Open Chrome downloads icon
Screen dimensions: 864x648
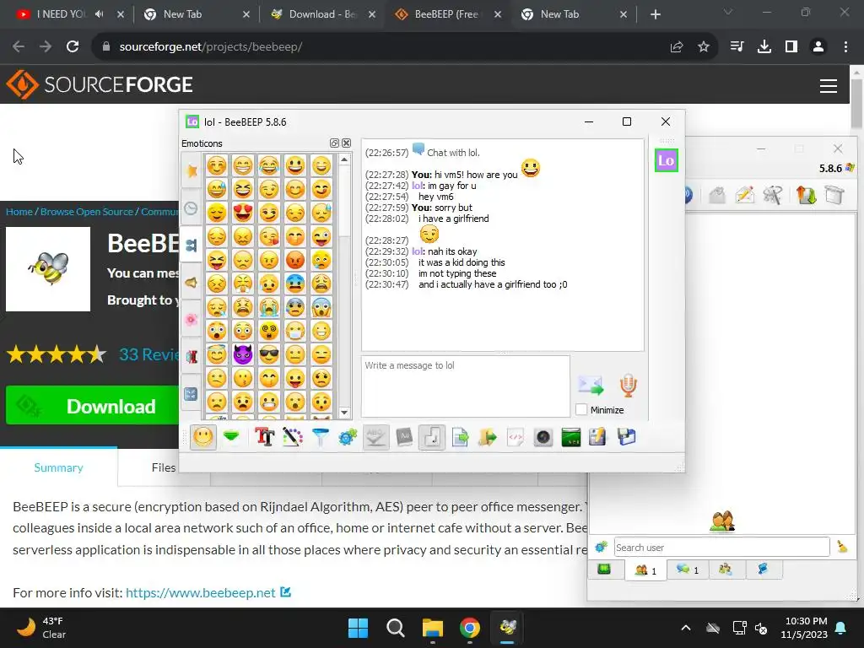coord(764,47)
